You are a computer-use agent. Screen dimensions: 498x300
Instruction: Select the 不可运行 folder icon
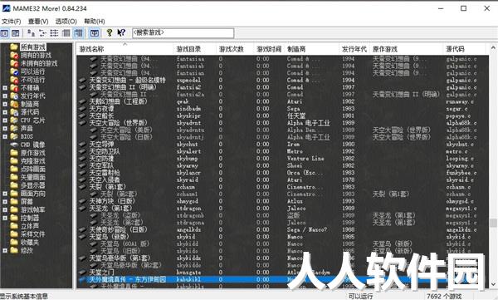tap(14, 80)
